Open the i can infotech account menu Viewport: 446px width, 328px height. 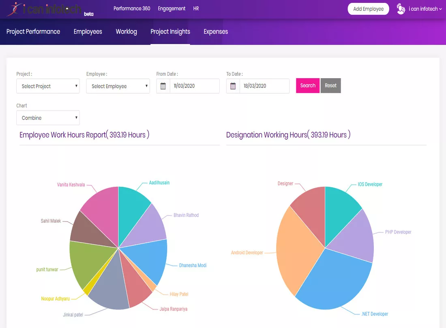coord(425,9)
